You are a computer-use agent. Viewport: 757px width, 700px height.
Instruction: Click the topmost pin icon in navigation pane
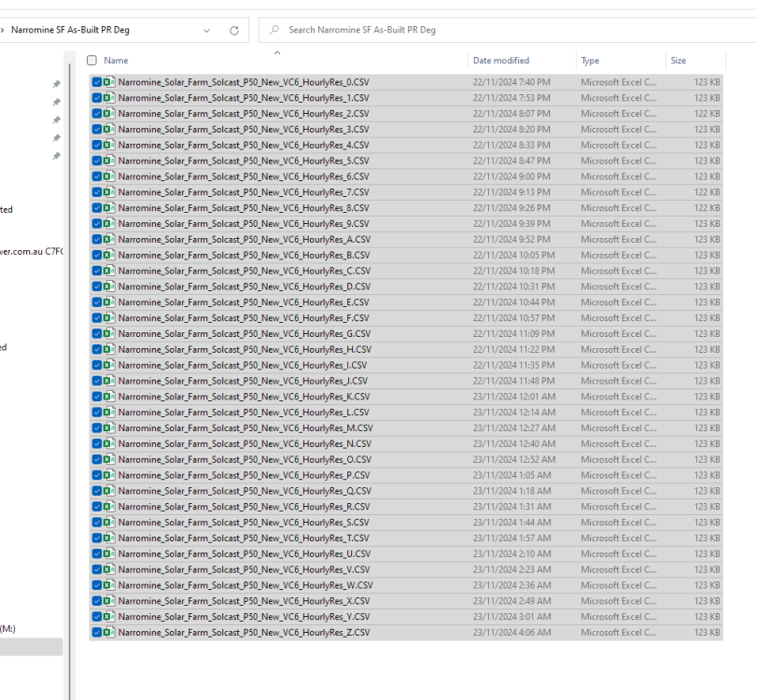pos(57,84)
